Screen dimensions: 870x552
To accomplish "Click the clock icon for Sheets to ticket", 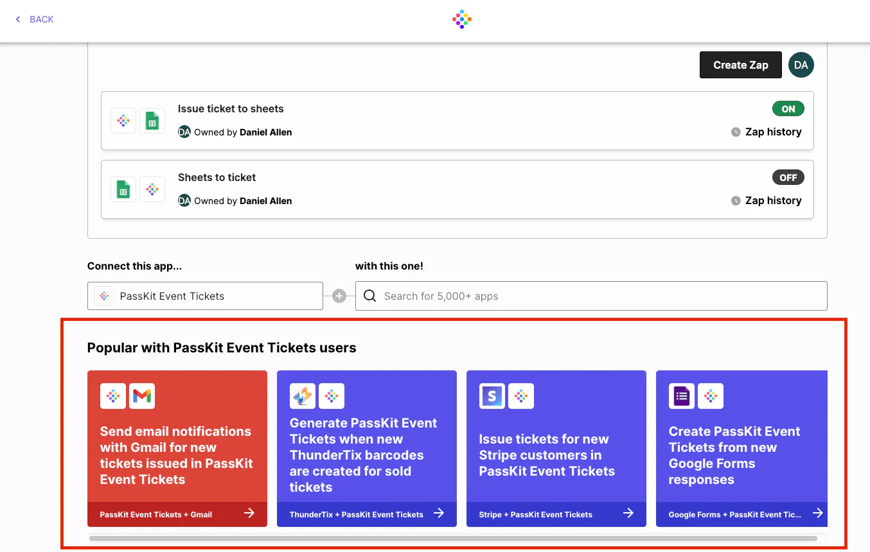I will coord(736,201).
